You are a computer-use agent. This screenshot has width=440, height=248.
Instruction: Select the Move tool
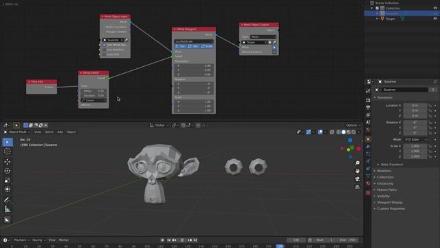[8, 161]
